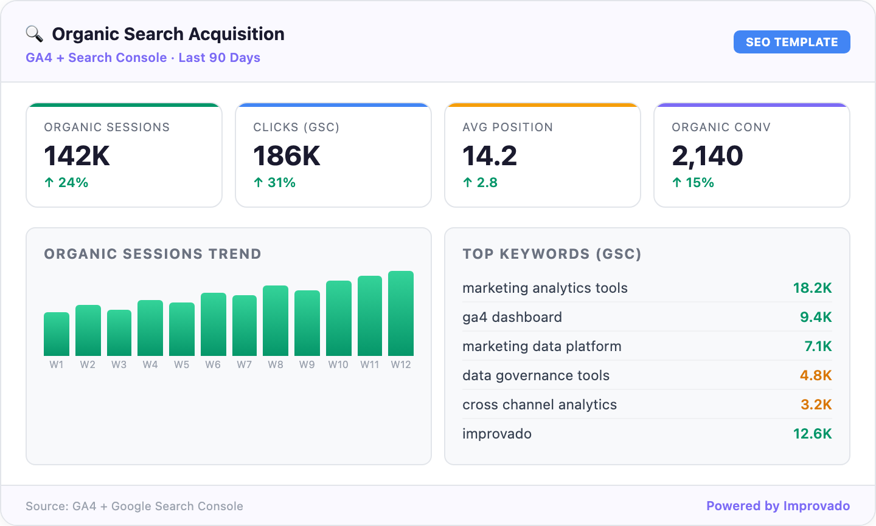The width and height of the screenshot is (876, 526).
Task: Select the Organic Sessions KPI card
Action: (123, 154)
